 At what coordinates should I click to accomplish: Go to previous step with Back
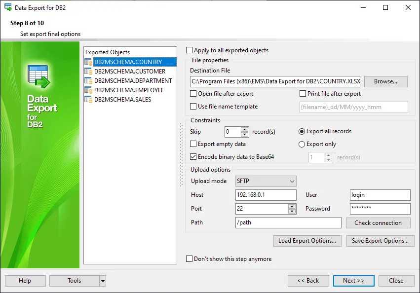(308, 281)
